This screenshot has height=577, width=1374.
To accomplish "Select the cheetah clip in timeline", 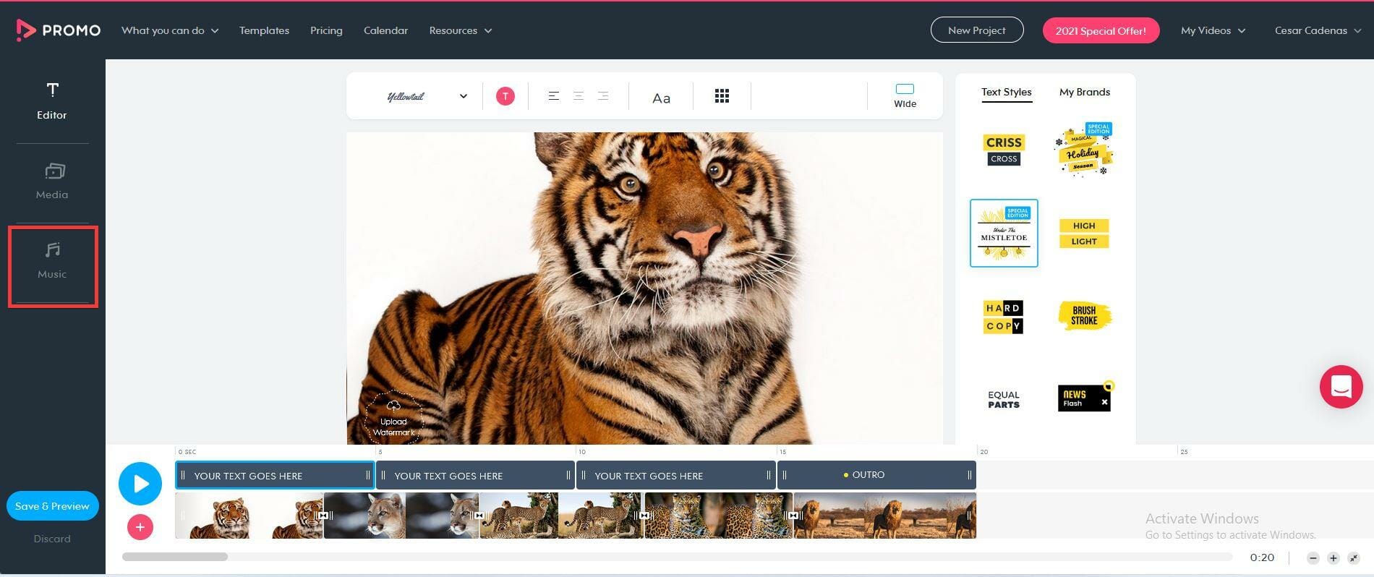I will pyautogui.click(x=561, y=516).
